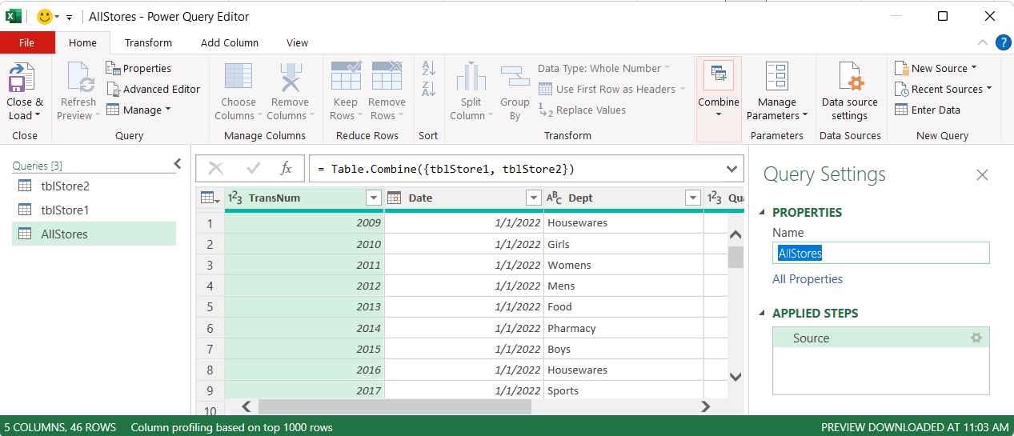Viewport: 1014px width, 436px height.
Task: Open the Quick Access Toolbar customize arrow
Action: tap(69, 17)
